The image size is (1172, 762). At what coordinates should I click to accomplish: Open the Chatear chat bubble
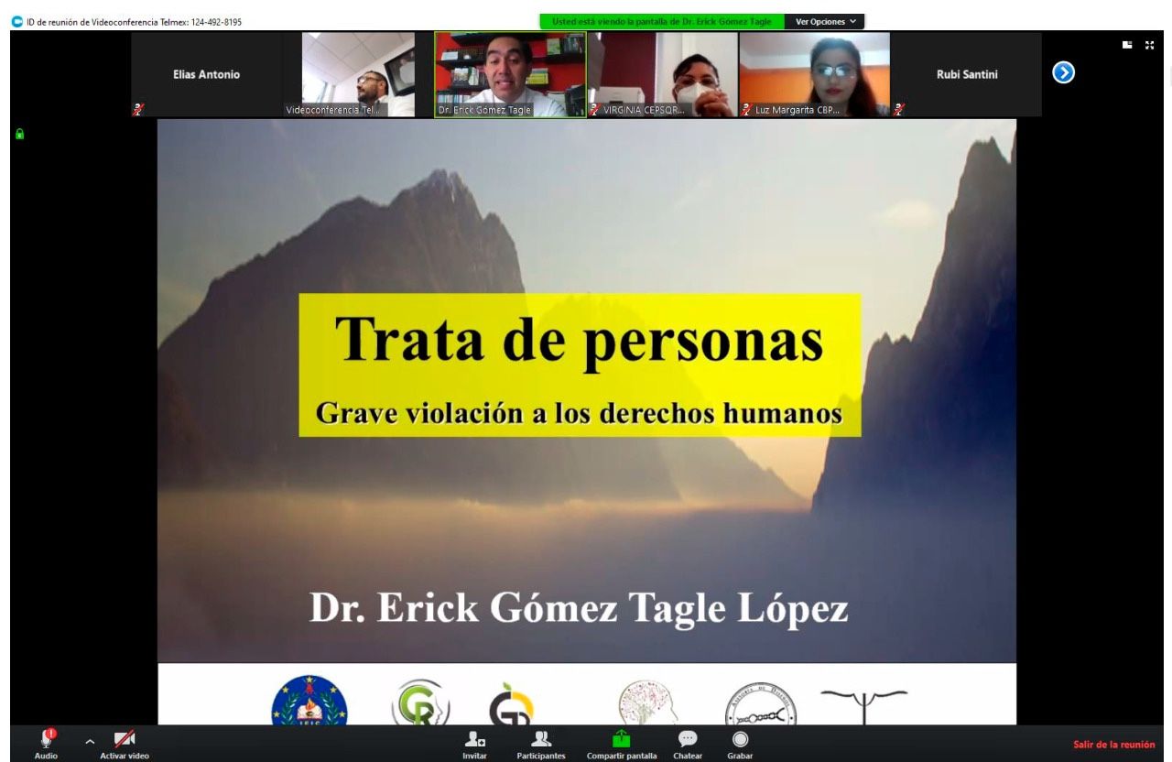click(688, 740)
